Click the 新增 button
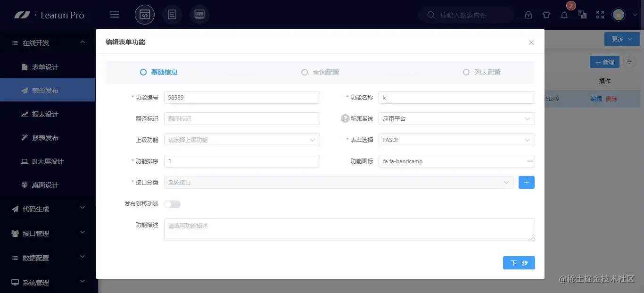The width and height of the screenshot is (644, 293). (x=604, y=62)
